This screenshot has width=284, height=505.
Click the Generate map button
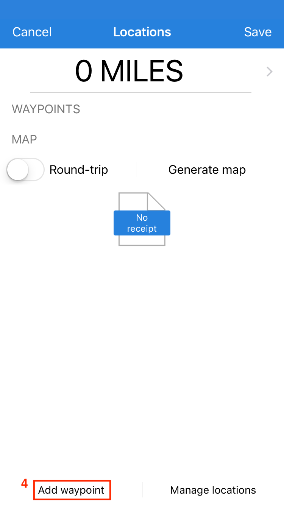[207, 170]
